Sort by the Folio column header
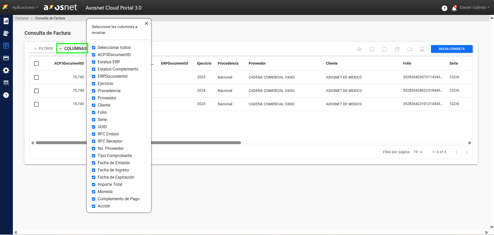Viewport: 494px width, 235px height. pos(407,63)
